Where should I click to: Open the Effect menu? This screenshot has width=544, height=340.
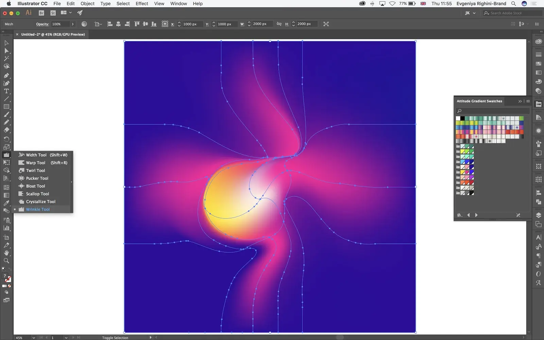click(141, 4)
